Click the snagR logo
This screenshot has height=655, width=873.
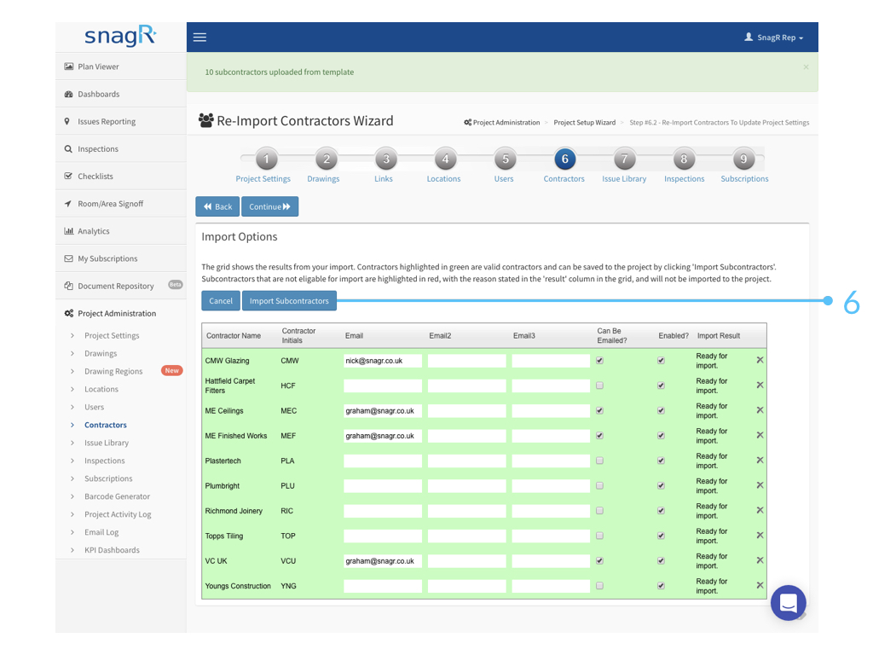coord(120,36)
